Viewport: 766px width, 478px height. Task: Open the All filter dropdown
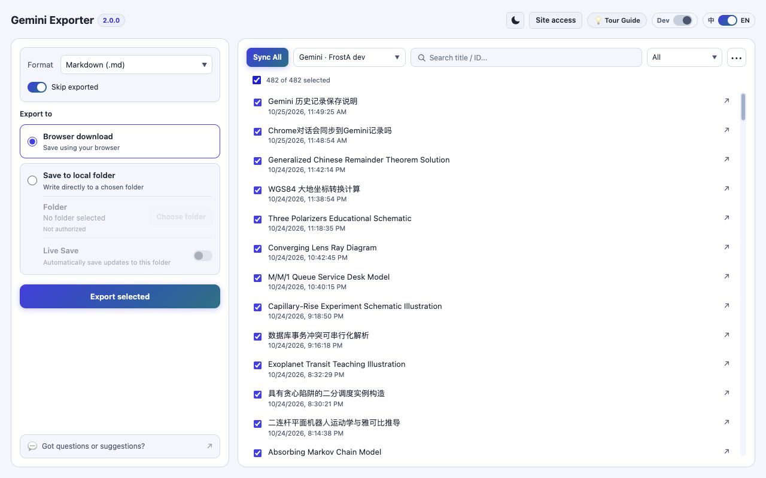tap(685, 57)
